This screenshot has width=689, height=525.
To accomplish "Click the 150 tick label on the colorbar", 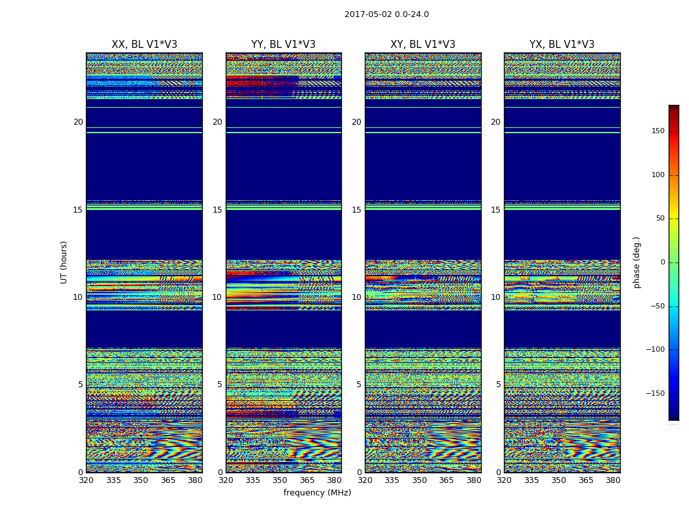I will (x=657, y=131).
